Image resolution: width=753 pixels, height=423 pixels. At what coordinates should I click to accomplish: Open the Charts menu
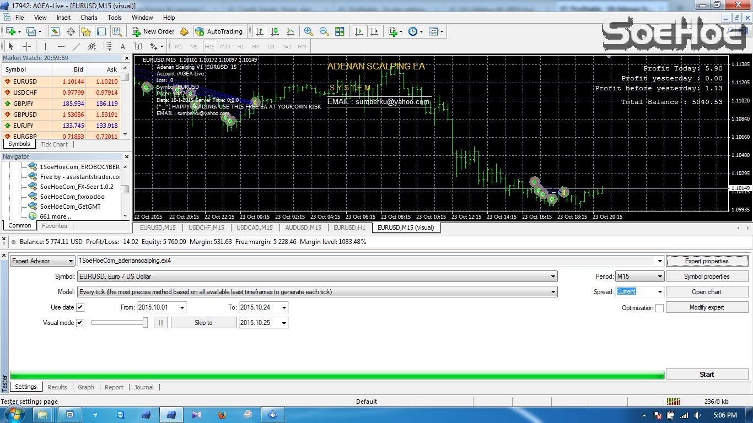coord(89,18)
